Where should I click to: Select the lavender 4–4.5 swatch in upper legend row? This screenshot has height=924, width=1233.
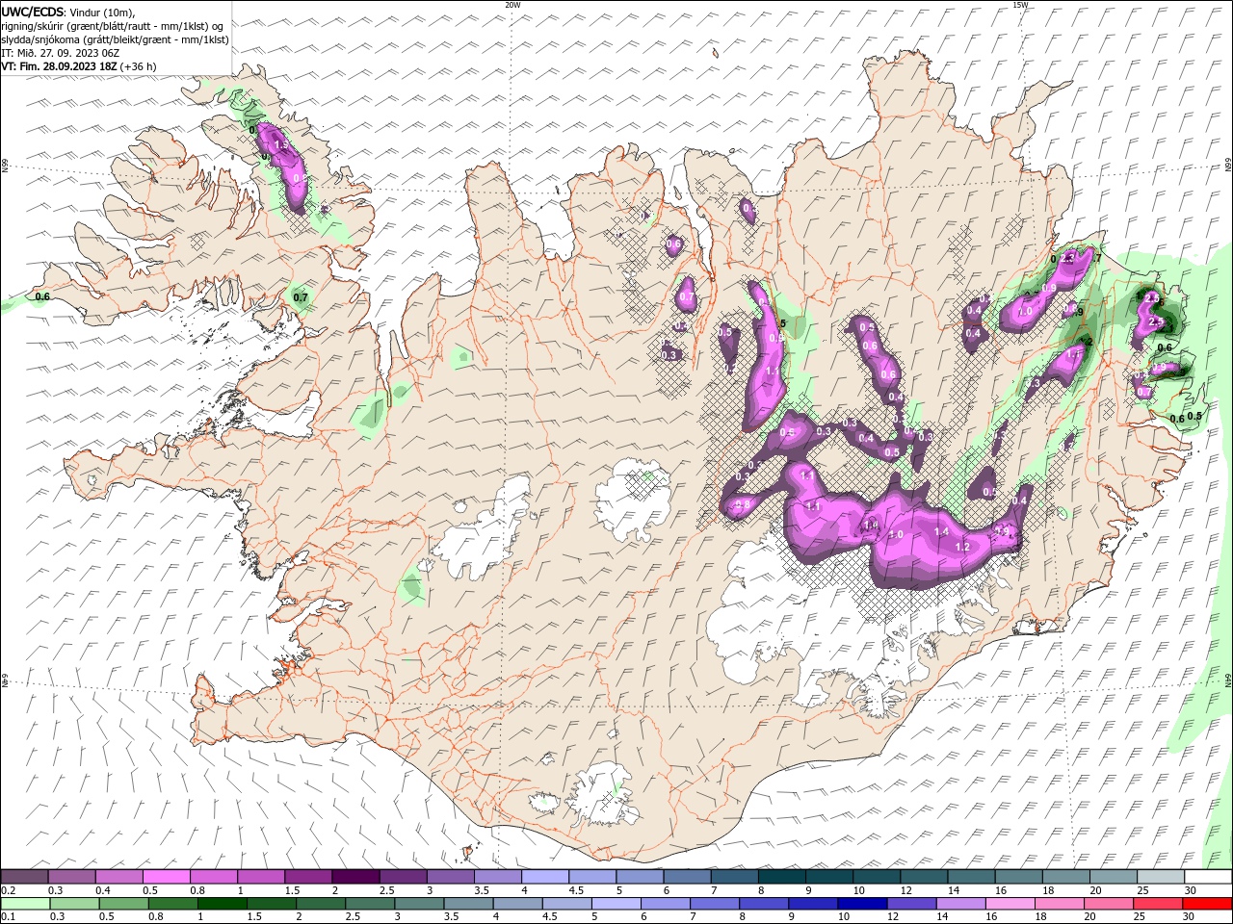545,877
